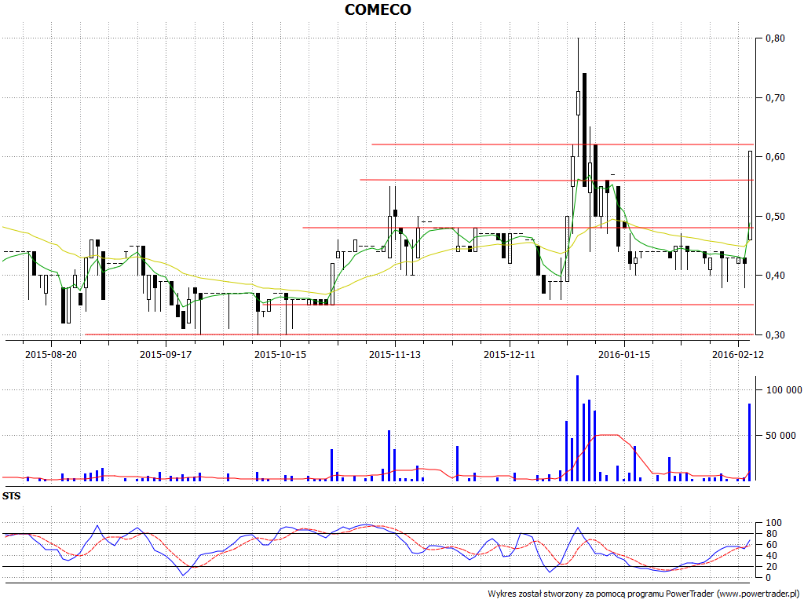The width and height of the screenshot is (804, 603).
Task: Click the 0,30 price axis label
Action: [775, 334]
